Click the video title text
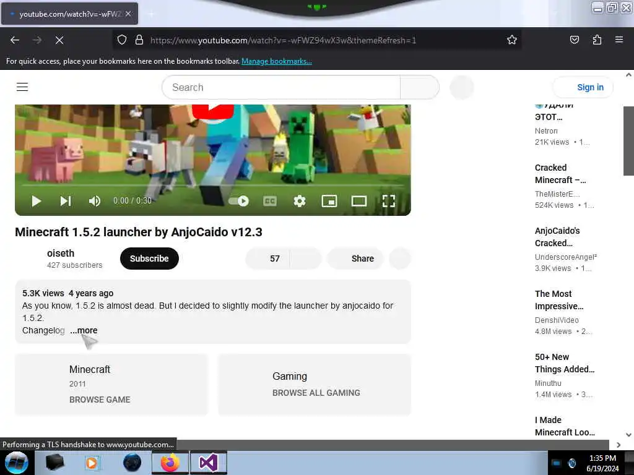 coord(139,233)
